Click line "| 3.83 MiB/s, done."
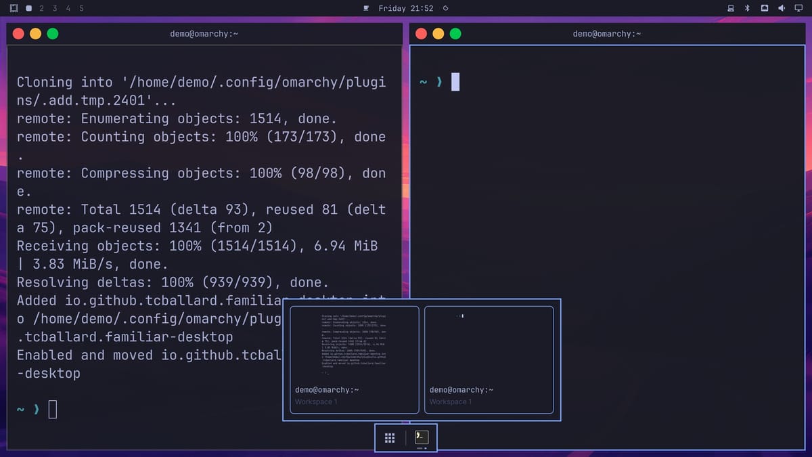This screenshot has width=812, height=457. pyautogui.click(x=92, y=265)
